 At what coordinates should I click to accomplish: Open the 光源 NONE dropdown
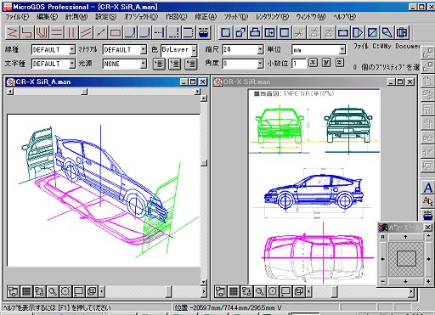(144, 64)
